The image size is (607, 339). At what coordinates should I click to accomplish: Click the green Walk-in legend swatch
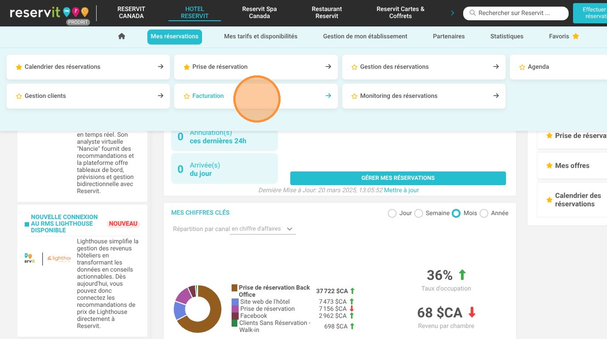click(235, 323)
